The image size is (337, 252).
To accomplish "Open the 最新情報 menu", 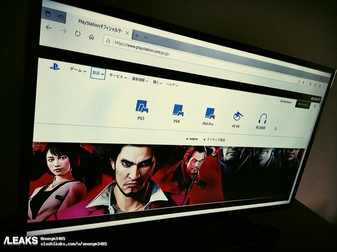I will pos(140,80).
